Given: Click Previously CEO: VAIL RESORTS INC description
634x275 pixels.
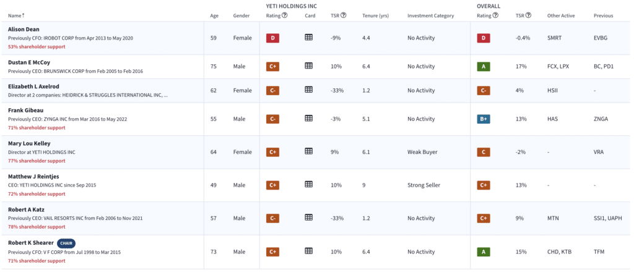Looking at the screenshot, I should click(75, 219).
